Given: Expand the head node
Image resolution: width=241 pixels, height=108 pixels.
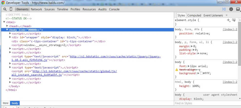Looking at the screenshot, I should pyautogui.click(x=7, y=26).
